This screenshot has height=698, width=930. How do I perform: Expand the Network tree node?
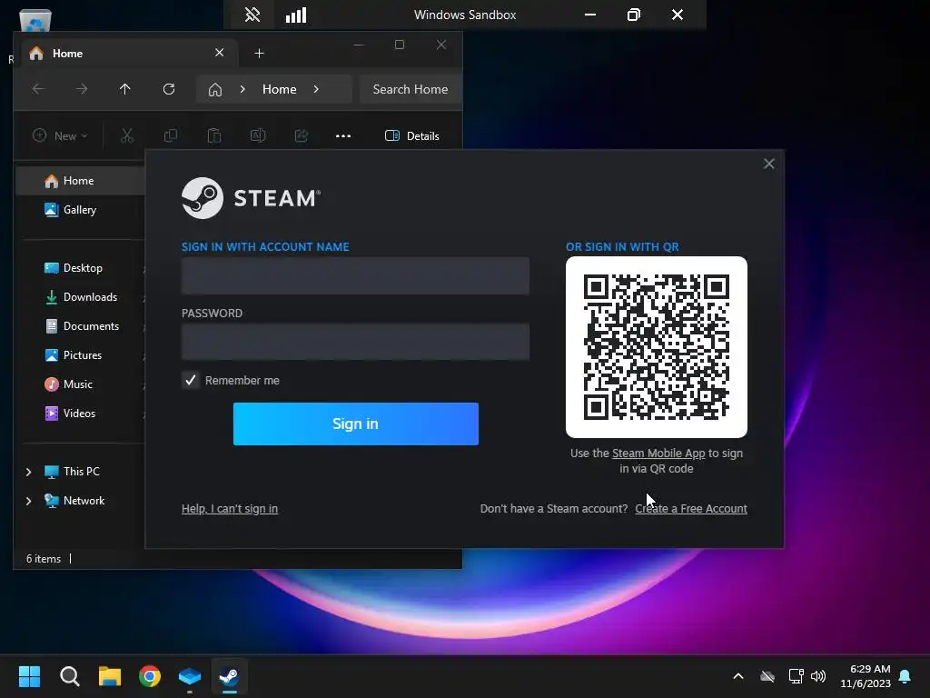(x=28, y=501)
